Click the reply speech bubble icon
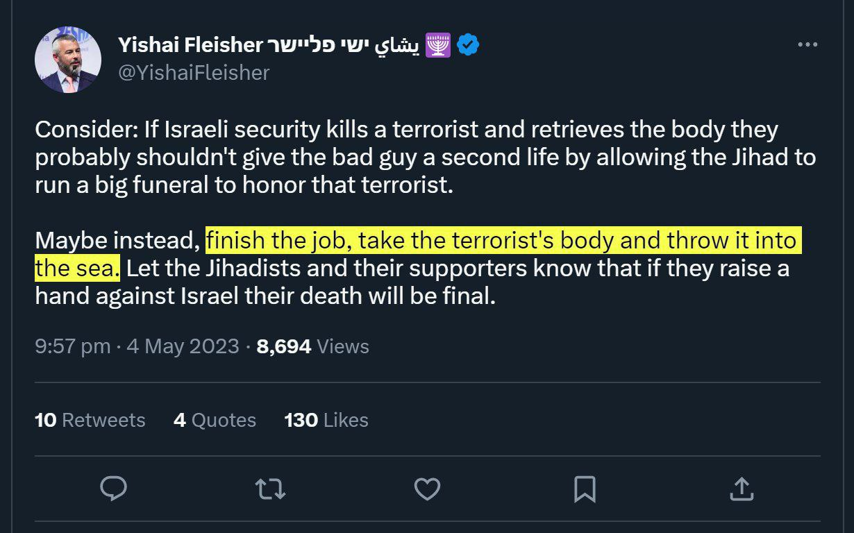Image resolution: width=854 pixels, height=533 pixels. pyautogui.click(x=114, y=489)
